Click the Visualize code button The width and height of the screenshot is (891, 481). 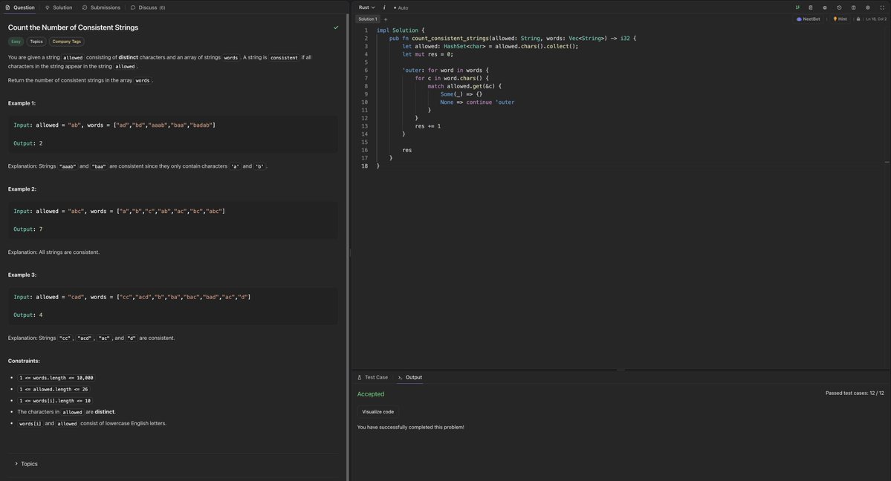pos(378,412)
